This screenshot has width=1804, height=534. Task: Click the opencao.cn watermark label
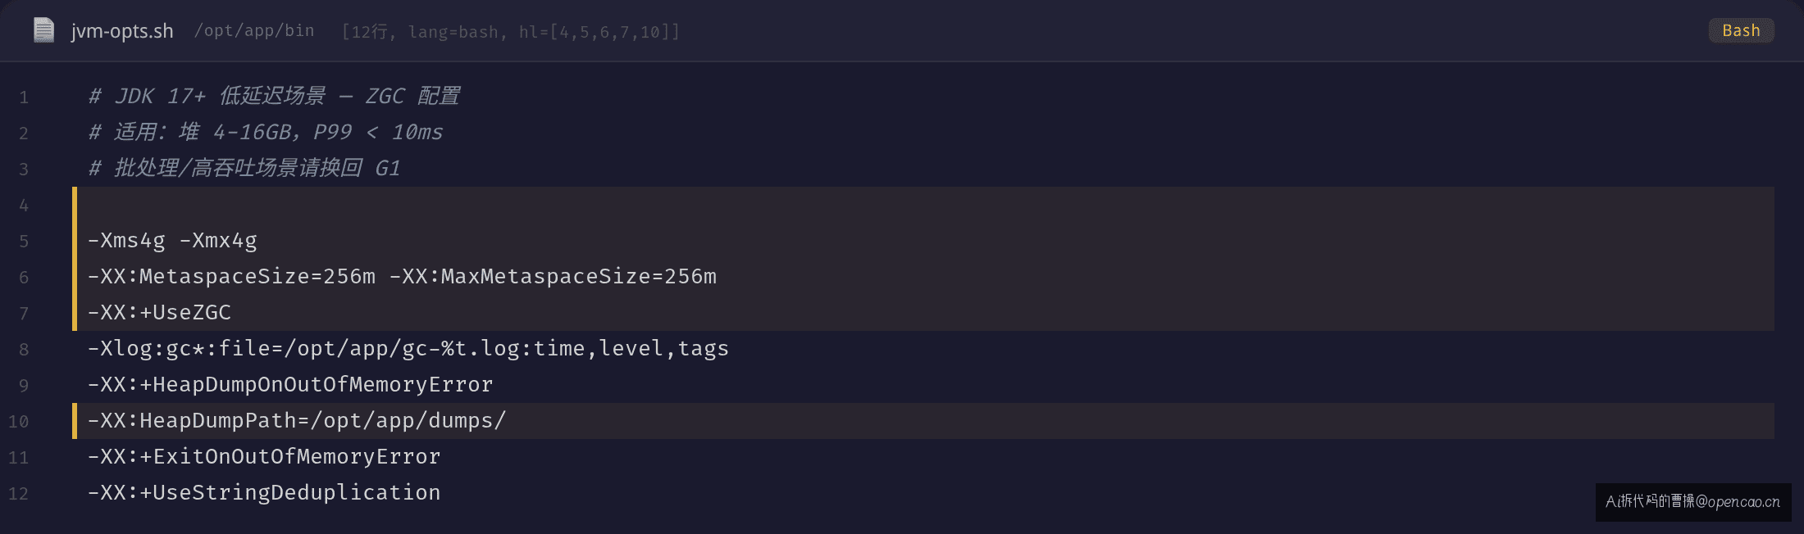tap(1692, 501)
